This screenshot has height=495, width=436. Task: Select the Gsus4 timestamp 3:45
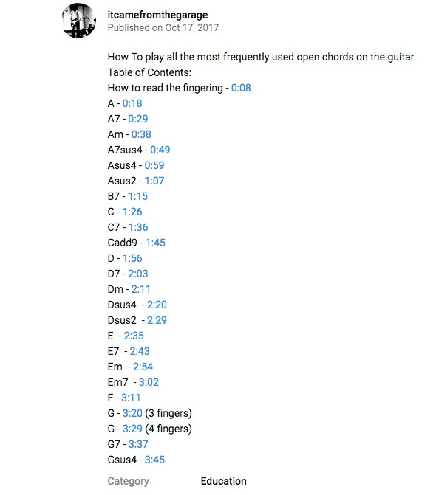point(154,460)
